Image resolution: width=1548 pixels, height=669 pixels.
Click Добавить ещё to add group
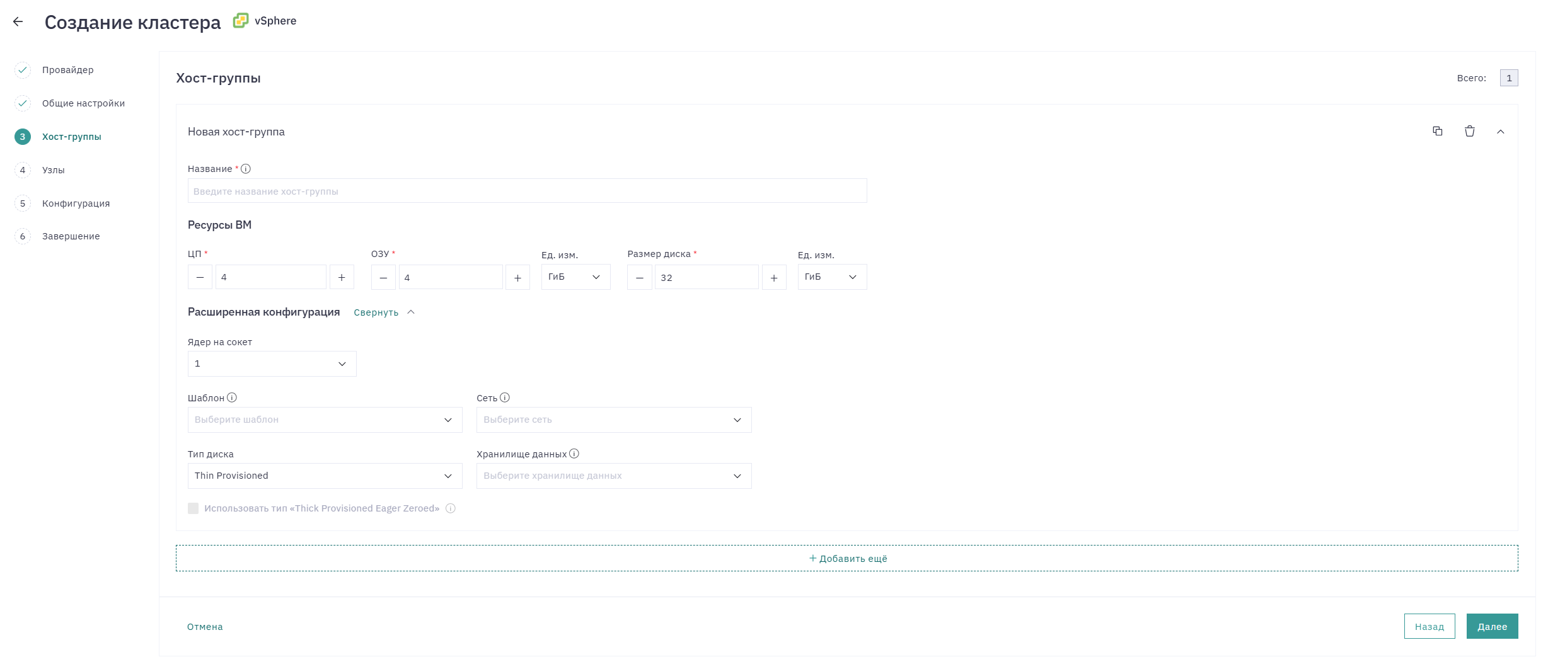point(847,558)
